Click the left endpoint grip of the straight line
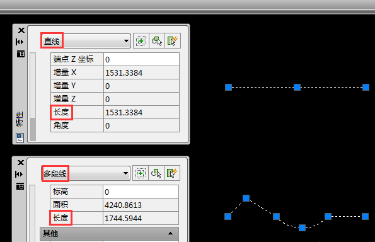 point(228,87)
